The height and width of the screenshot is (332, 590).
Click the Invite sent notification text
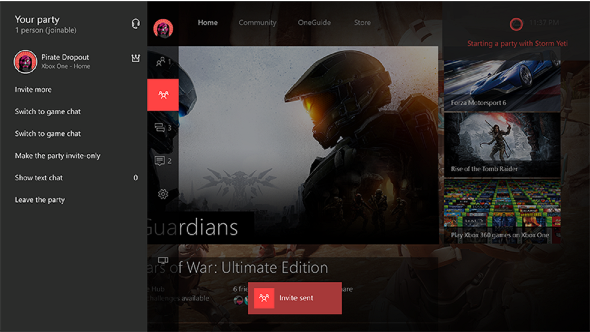pyautogui.click(x=296, y=298)
